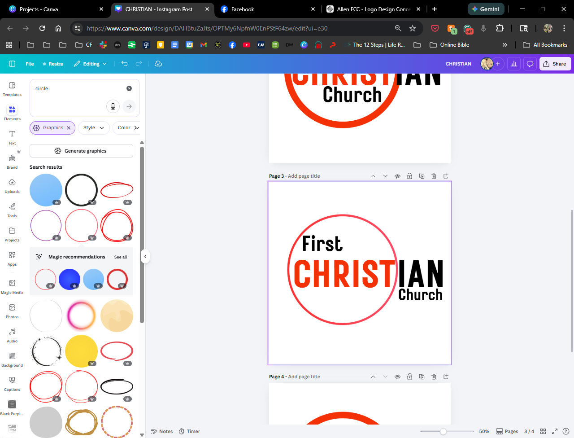Image resolution: width=574 pixels, height=438 pixels.
Task: Hide Page 3 using the eye icon
Action: click(x=397, y=176)
